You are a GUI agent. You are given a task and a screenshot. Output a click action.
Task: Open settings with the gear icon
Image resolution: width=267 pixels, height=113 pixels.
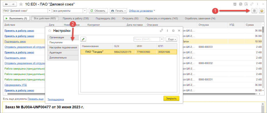254,11
